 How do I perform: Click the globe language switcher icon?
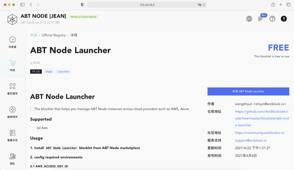(249, 19)
